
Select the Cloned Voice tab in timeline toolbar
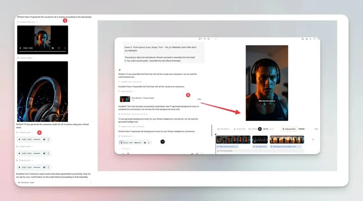point(240,129)
